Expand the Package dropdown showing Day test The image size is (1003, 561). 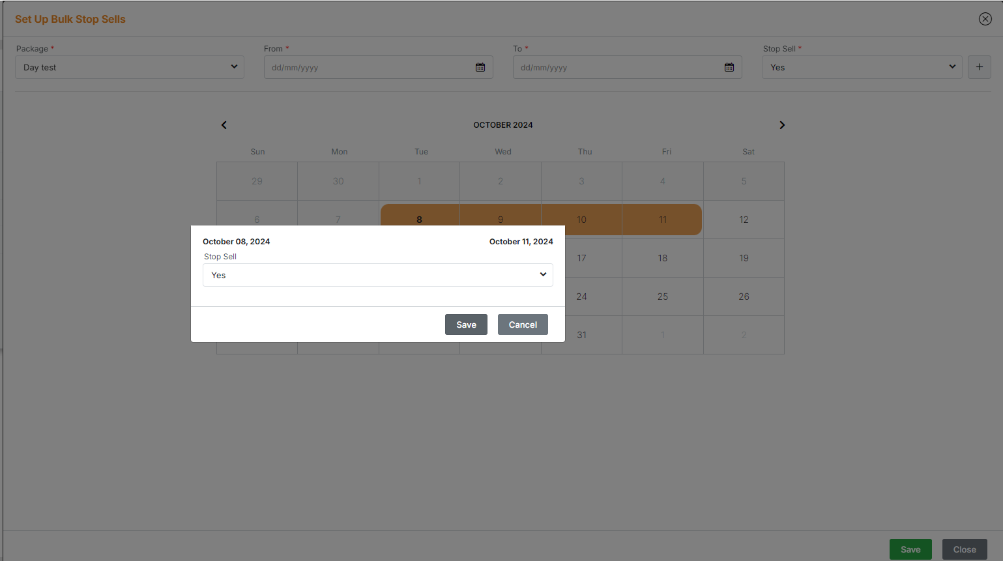pyautogui.click(x=130, y=67)
